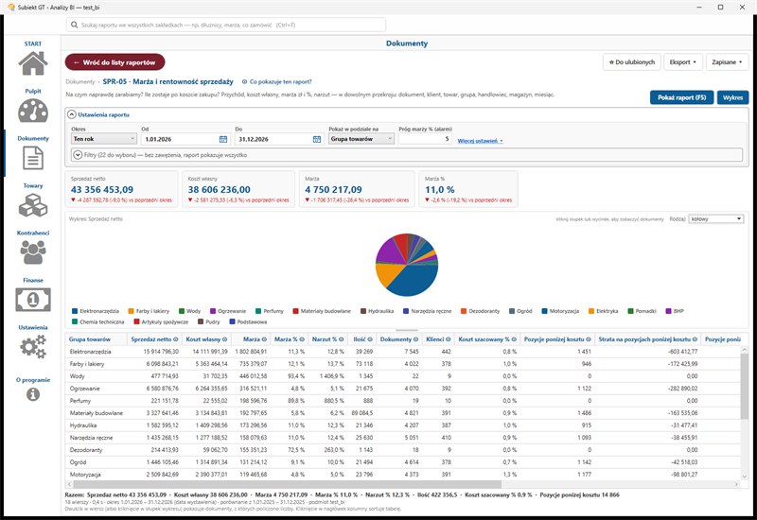Open the Towary boxes icon
This screenshot has height=520, width=757.
click(33, 205)
